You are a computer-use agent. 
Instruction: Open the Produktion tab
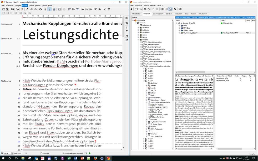click(178, 14)
